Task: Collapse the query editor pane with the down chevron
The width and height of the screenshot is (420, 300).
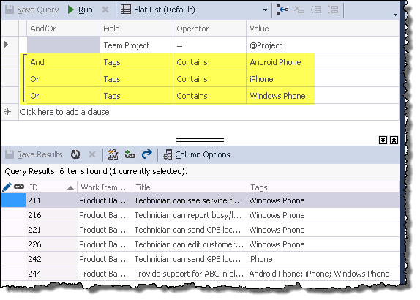Action: (383, 140)
